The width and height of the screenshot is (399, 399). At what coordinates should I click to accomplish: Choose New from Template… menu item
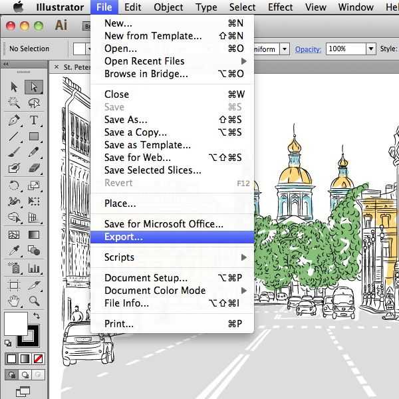[x=172, y=36]
